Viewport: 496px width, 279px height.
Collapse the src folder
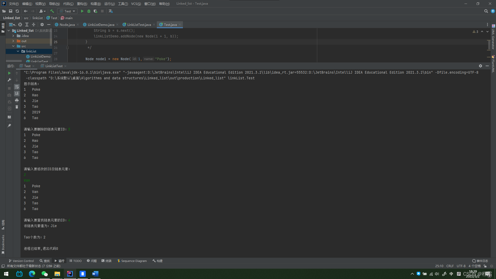point(13,46)
